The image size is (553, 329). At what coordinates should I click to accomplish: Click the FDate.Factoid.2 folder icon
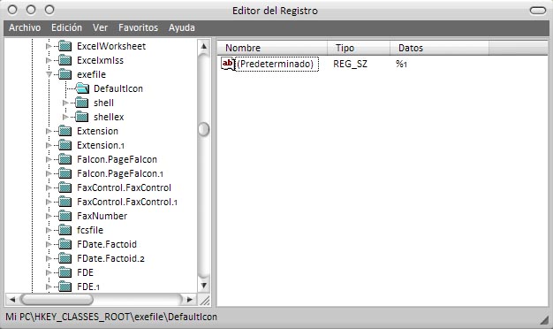pos(64,258)
